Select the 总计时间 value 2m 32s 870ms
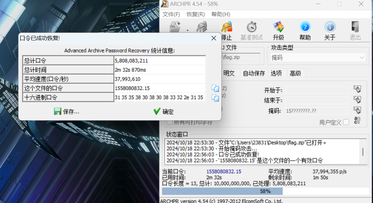 tap(160, 70)
